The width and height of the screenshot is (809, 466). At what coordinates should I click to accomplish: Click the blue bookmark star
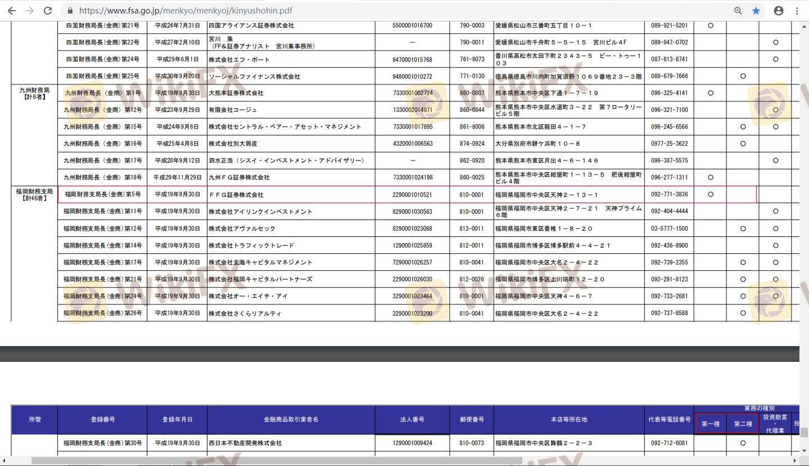(x=756, y=11)
